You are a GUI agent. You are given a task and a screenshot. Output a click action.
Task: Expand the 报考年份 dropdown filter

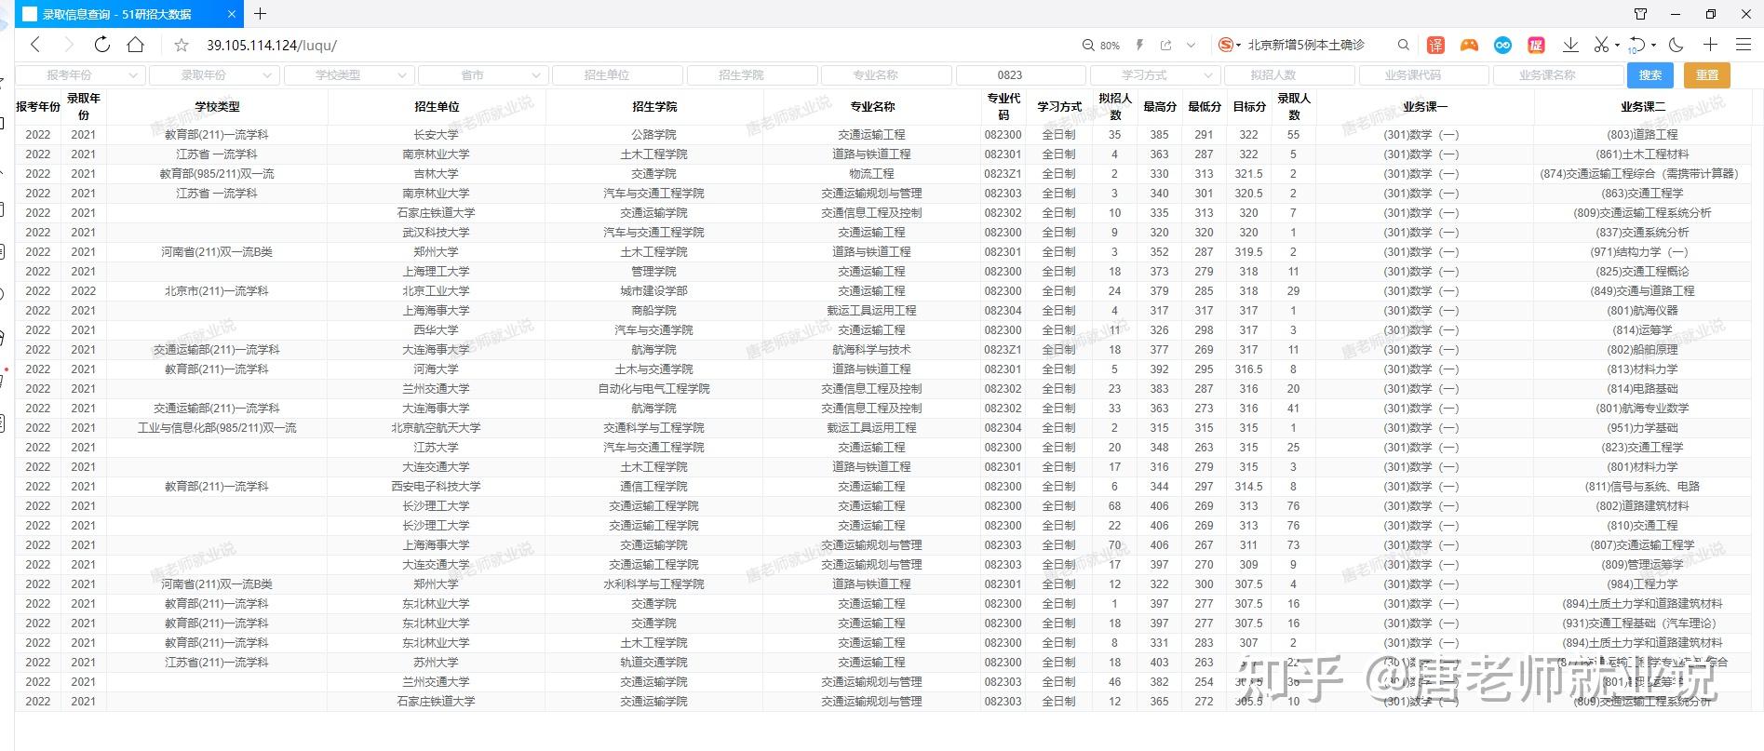coord(80,74)
